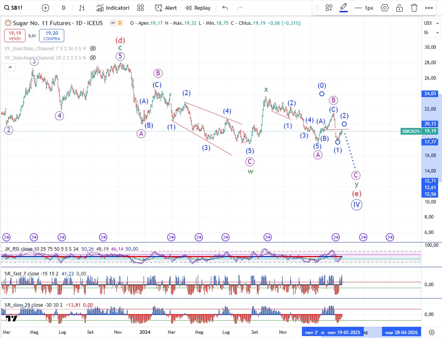Click the 19,20 COMPRA buy button
The height and width of the screenshot is (338, 442).
[51, 36]
